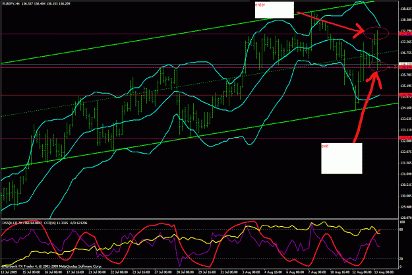Click the 134.160 price axis label

click(x=405, y=107)
